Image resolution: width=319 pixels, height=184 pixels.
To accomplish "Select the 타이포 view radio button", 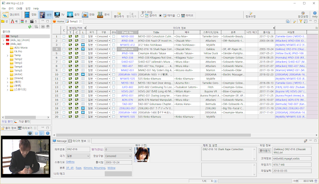I will pyautogui.click(x=178, y=15).
